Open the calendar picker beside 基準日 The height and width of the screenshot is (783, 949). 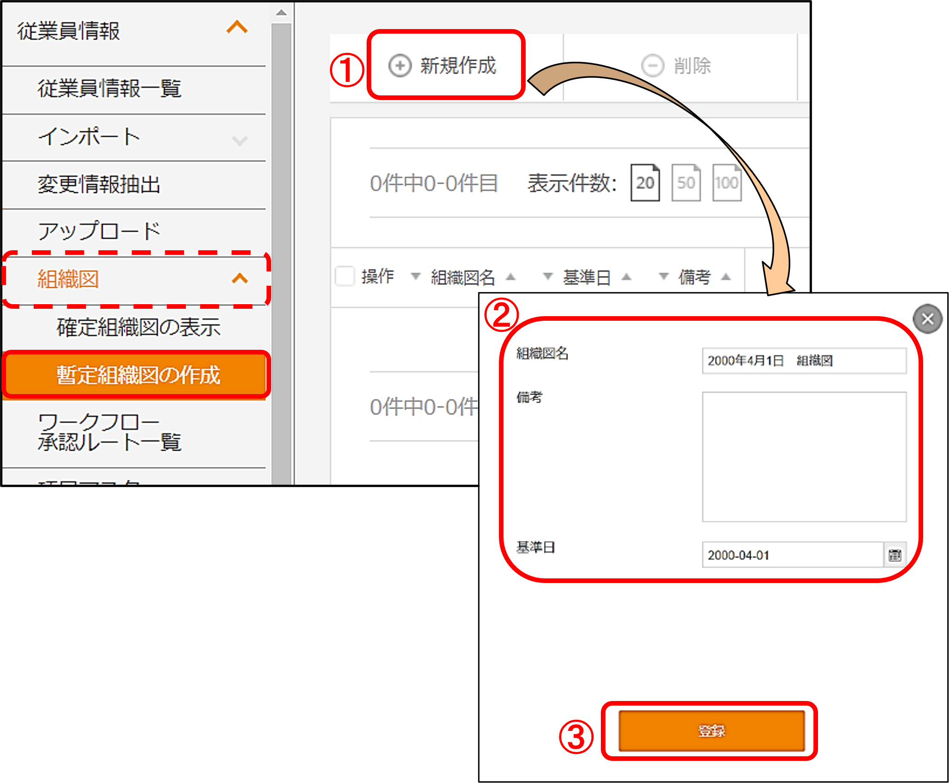(895, 555)
